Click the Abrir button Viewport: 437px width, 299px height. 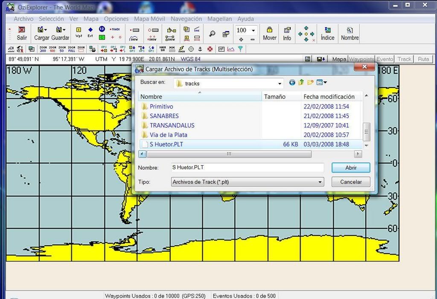[x=351, y=168]
